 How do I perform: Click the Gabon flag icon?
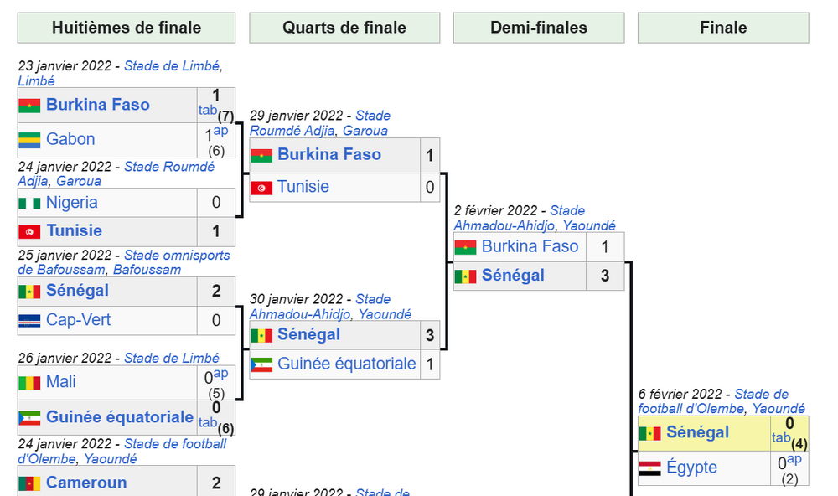[29, 140]
